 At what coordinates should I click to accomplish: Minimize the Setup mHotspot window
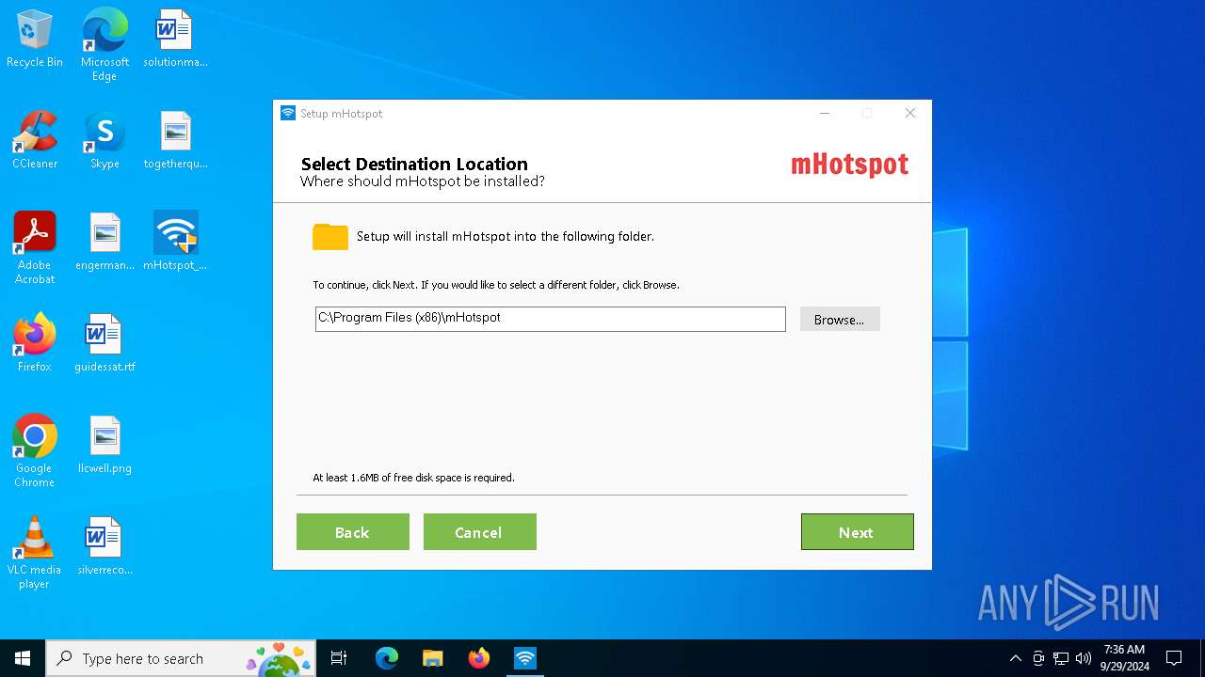[x=825, y=113]
